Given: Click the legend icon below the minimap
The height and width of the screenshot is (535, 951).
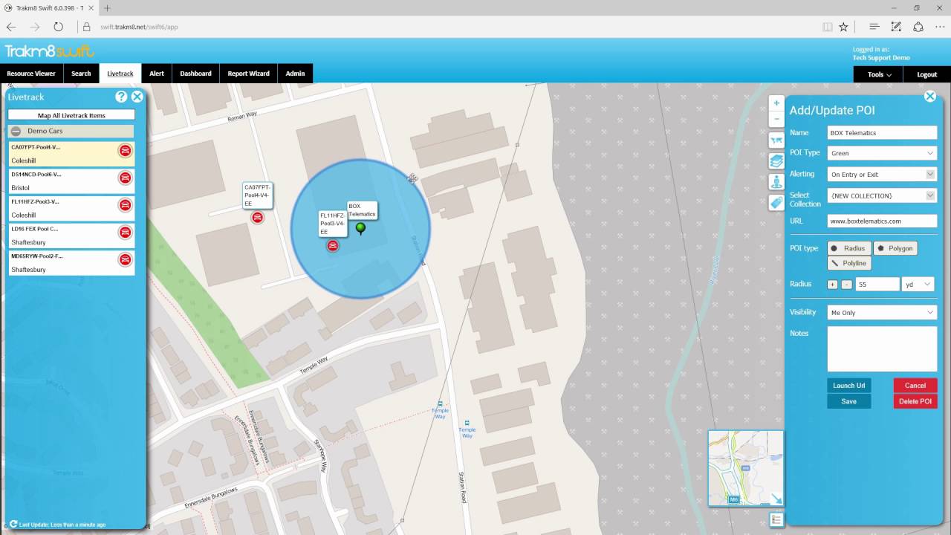Looking at the screenshot, I should click(776, 520).
